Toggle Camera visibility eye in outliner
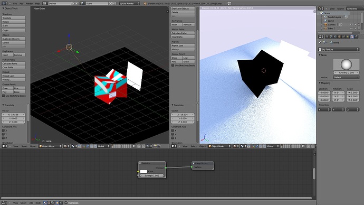Screen dimensions: 364x205 pos(351,25)
